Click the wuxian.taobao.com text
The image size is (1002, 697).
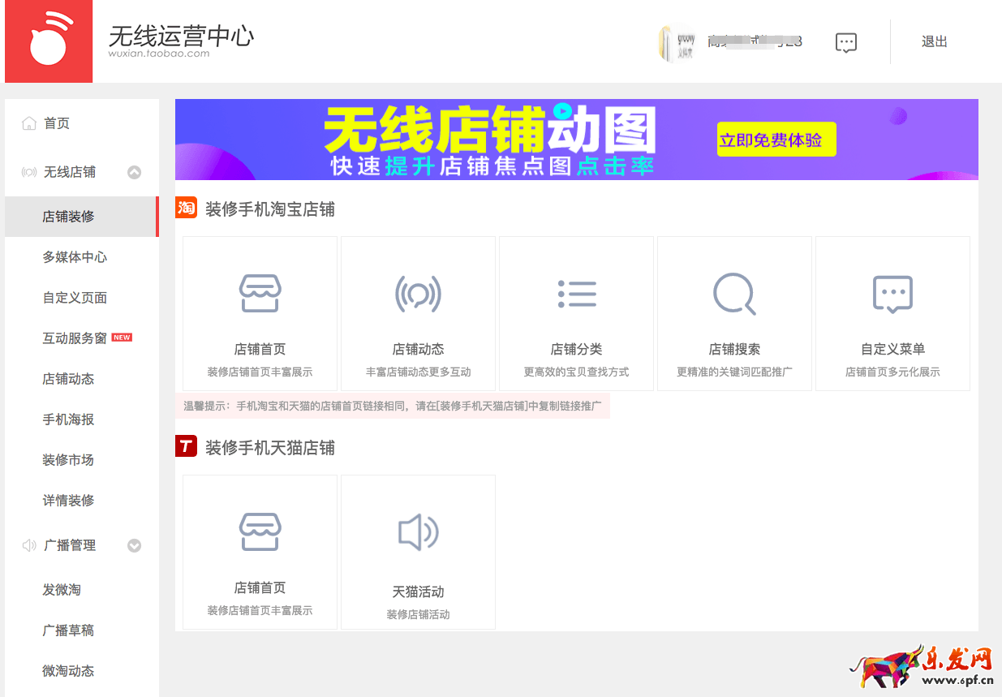(159, 54)
